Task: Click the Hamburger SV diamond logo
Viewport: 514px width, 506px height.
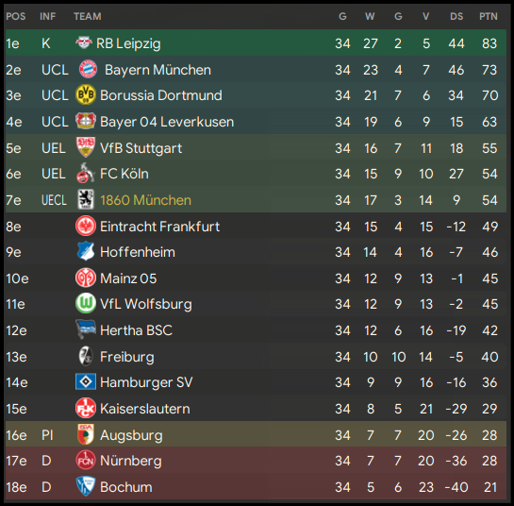Action: pos(86,382)
